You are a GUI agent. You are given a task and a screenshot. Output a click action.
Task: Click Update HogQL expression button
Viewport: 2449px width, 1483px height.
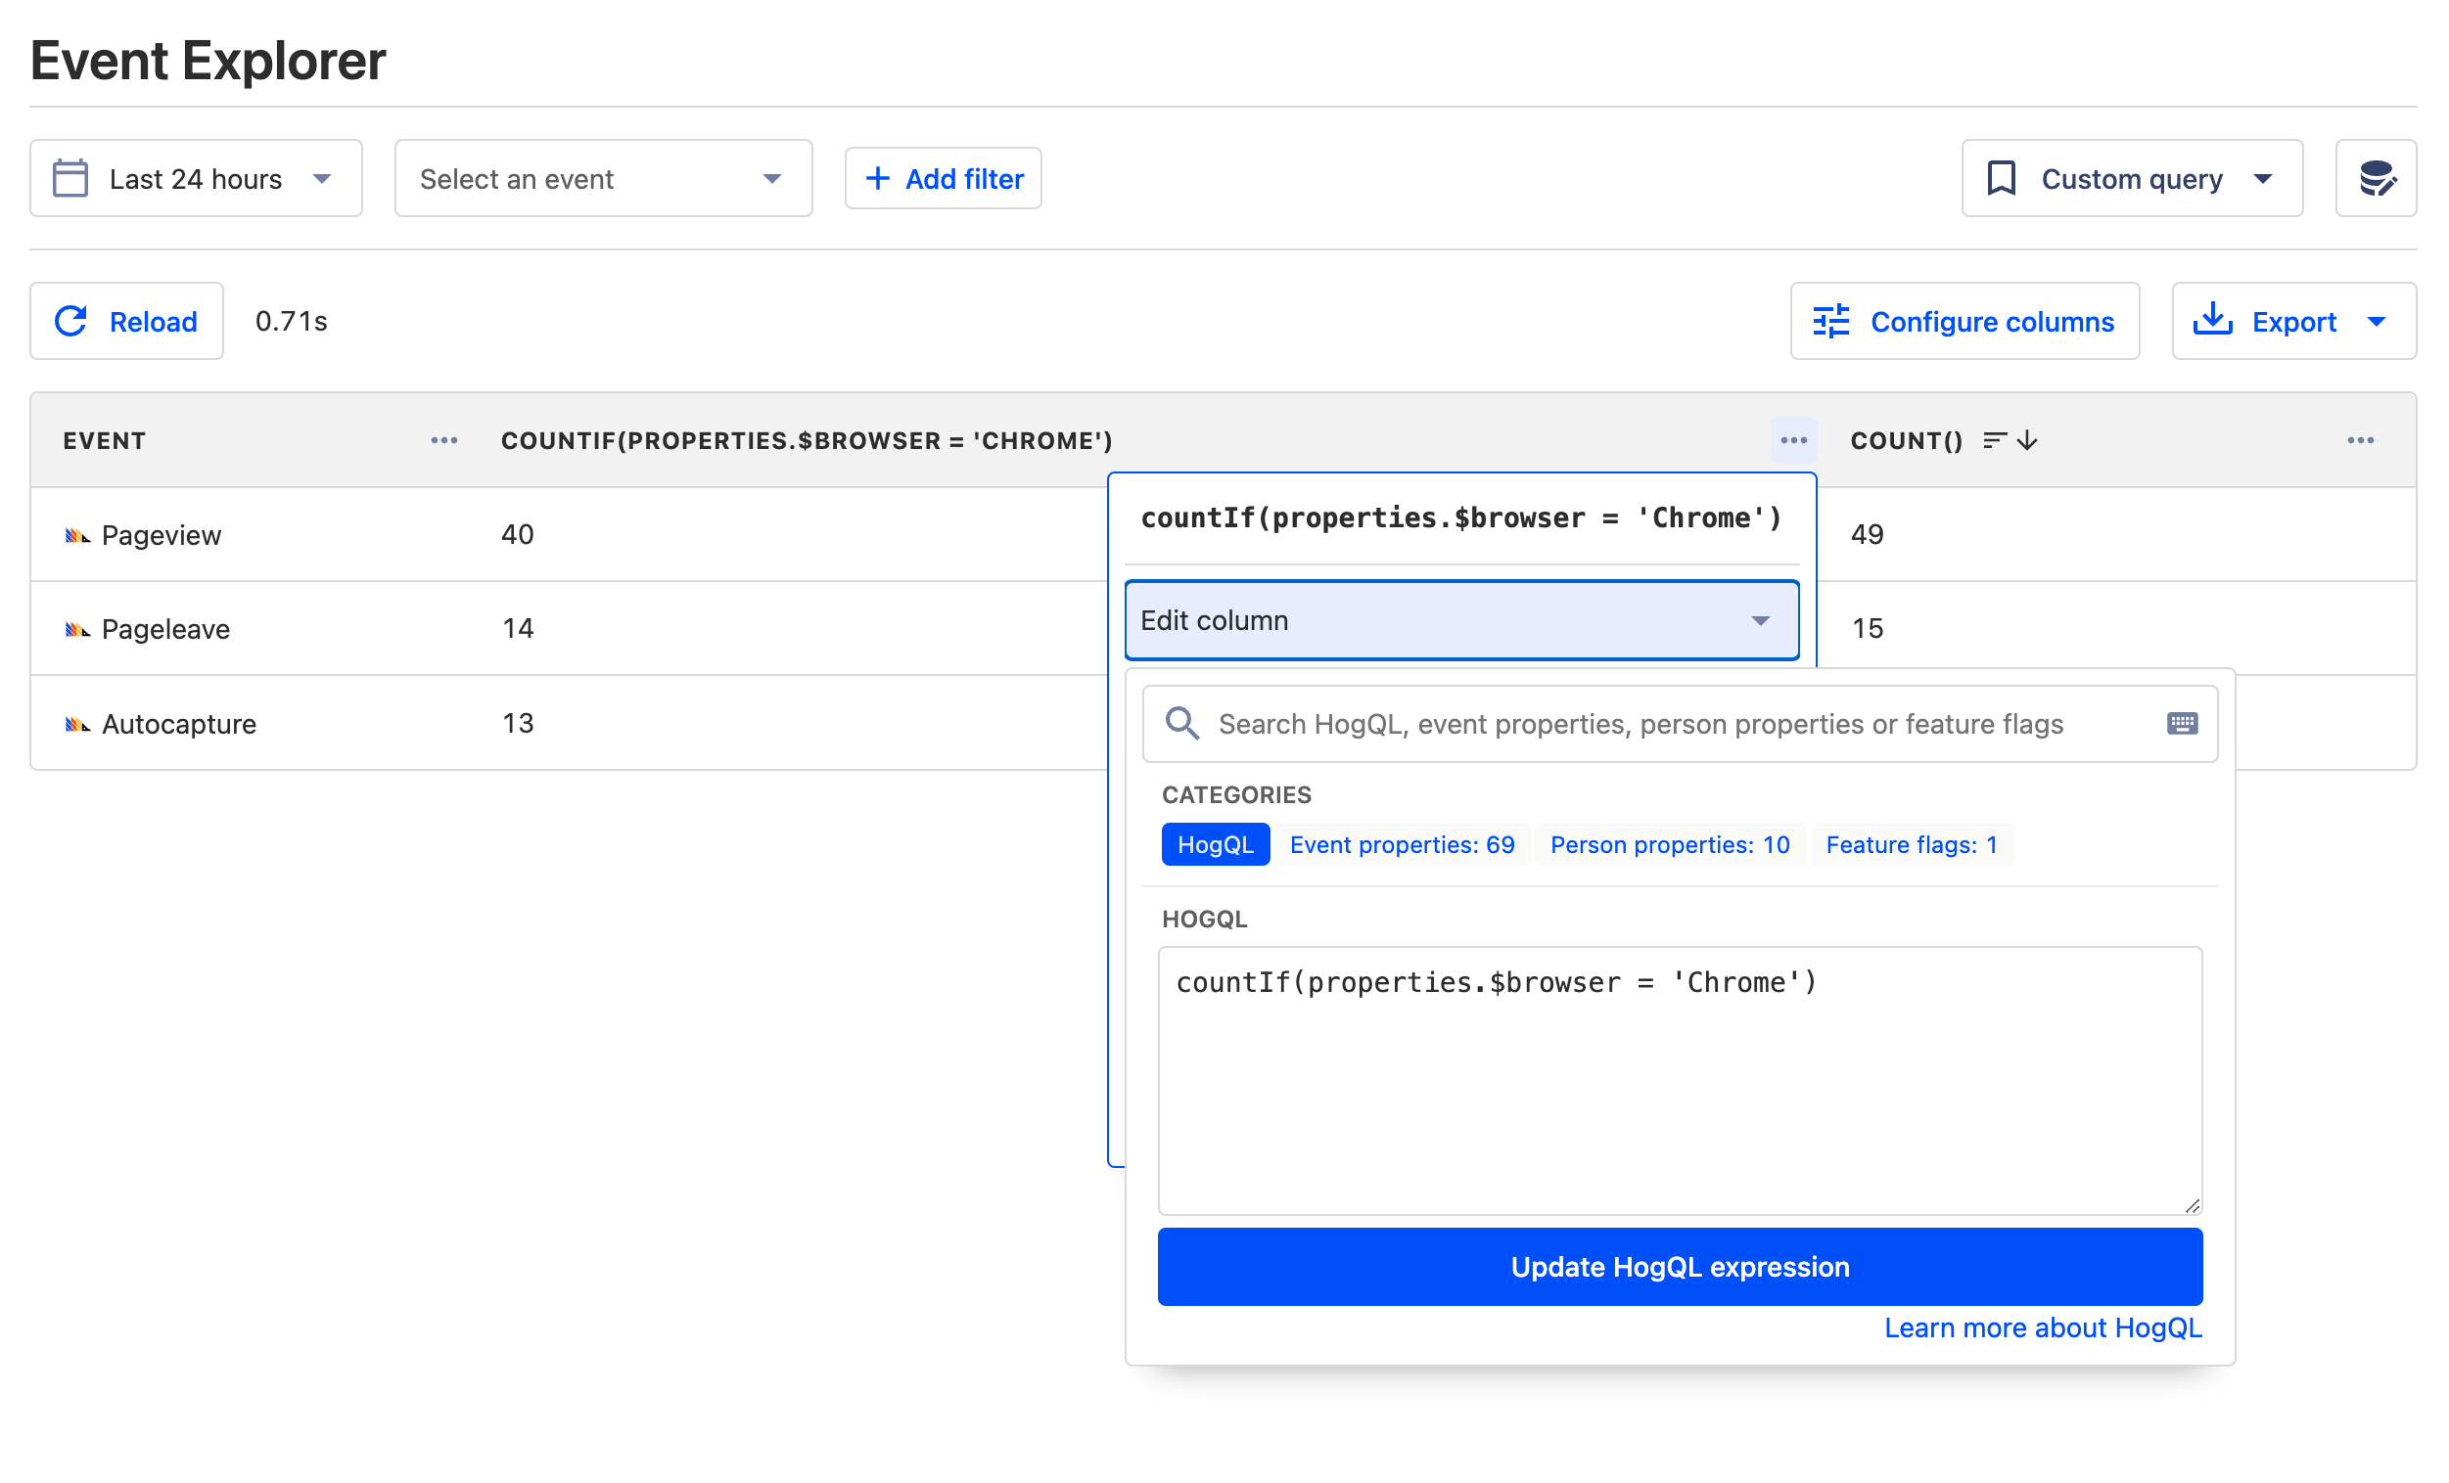tap(1679, 1266)
